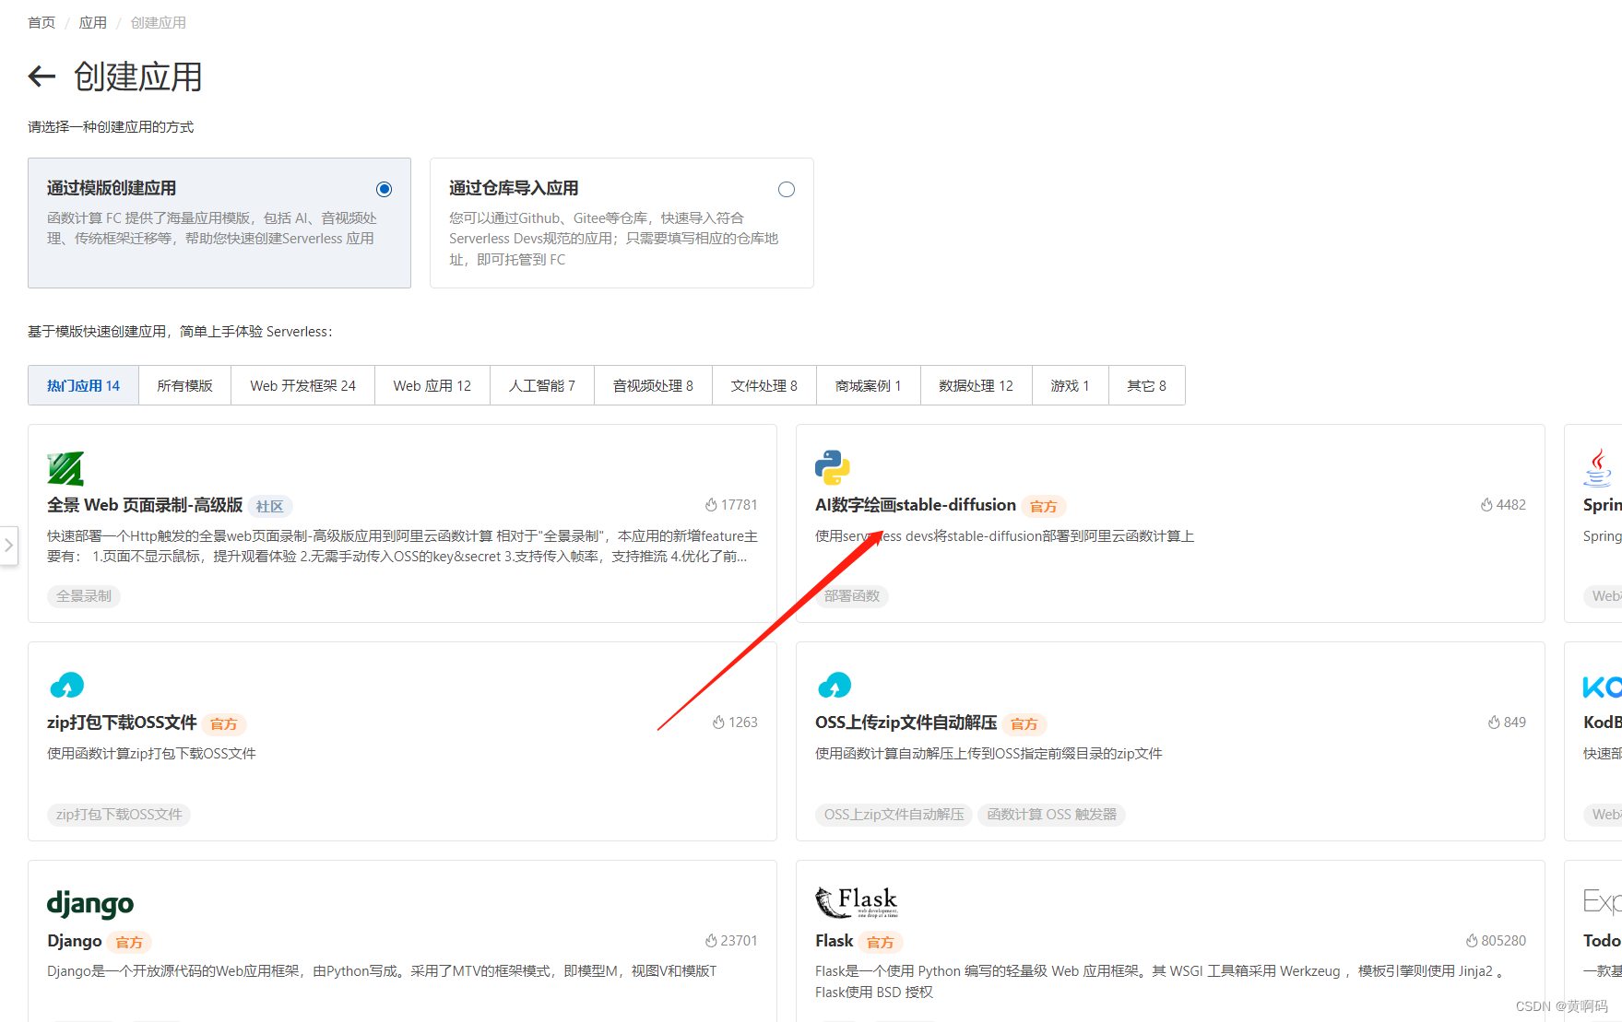Click the Python logo on stable-diffusion card
This screenshot has height=1022, width=1622.
pos(833,467)
